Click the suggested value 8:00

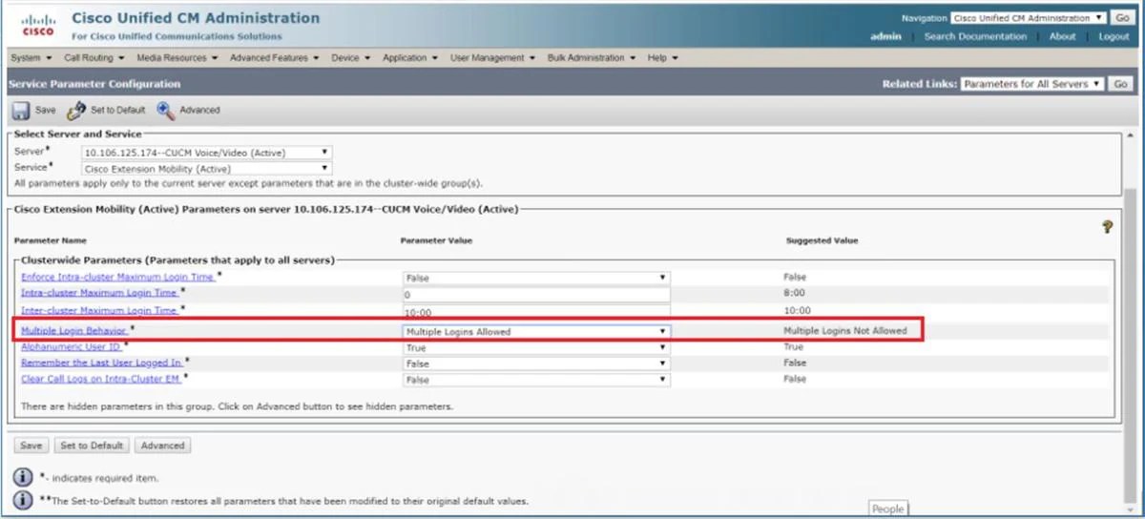click(795, 294)
